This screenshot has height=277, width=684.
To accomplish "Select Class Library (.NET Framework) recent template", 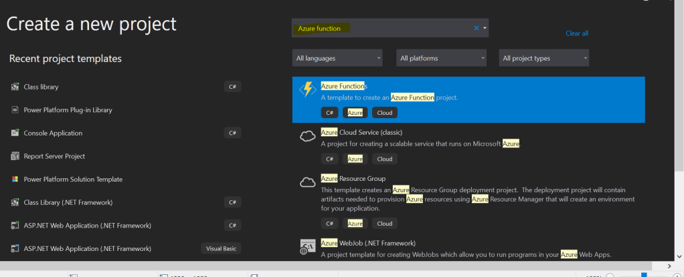I will pyautogui.click(x=68, y=202).
